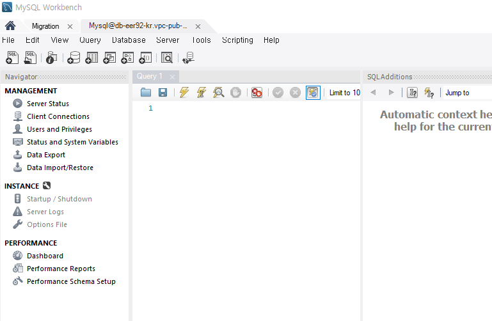Open Options File
Viewport: 492px width, 321px height.
coord(47,224)
